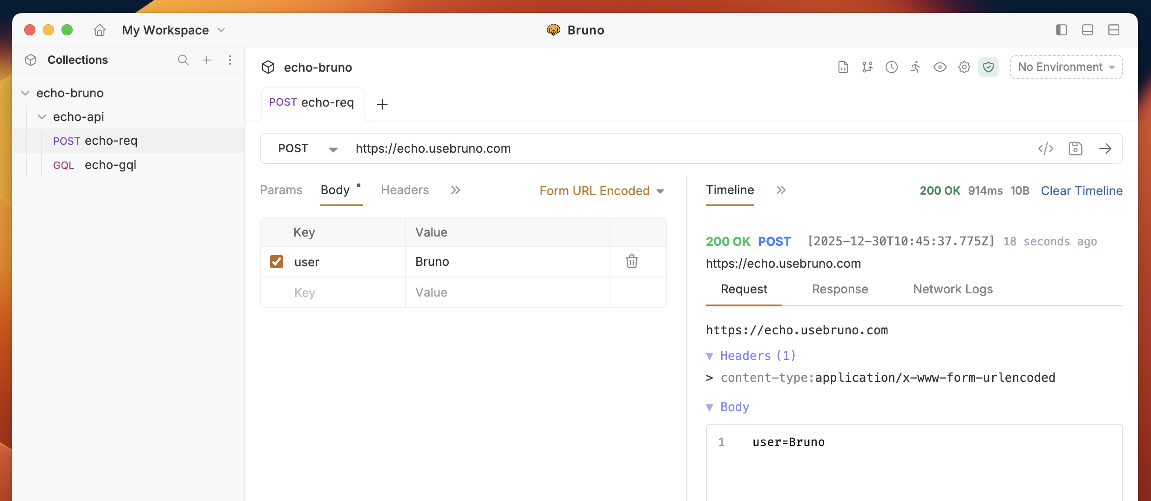Select the Headers tab of the request
Screen dimensions: 1151x501
click(x=404, y=190)
